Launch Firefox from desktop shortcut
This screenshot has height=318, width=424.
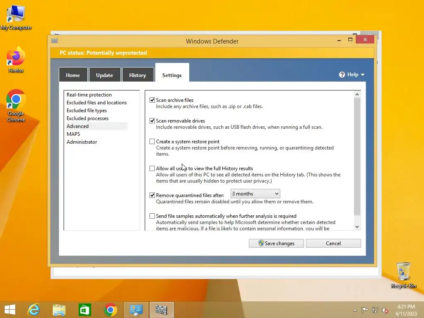point(16,60)
